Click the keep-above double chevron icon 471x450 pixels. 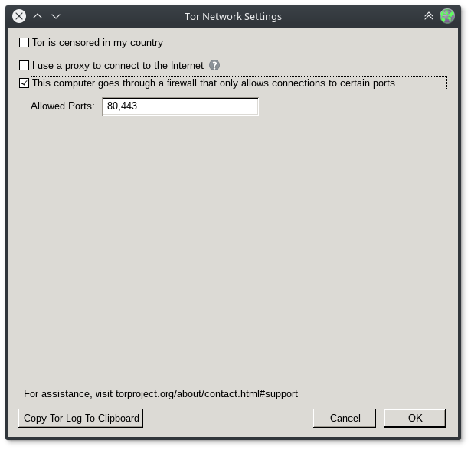pyautogui.click(x=429, y=16)
